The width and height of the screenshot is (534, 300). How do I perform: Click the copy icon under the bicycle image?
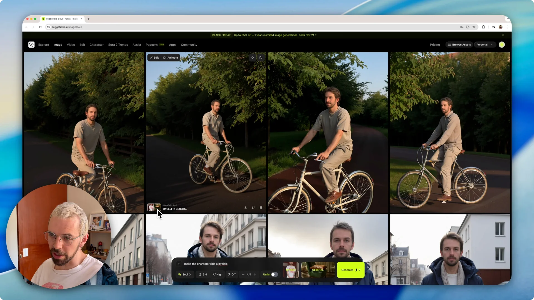tap(253, 207)
